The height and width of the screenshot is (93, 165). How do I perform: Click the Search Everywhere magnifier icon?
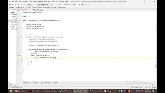point(89,4)
